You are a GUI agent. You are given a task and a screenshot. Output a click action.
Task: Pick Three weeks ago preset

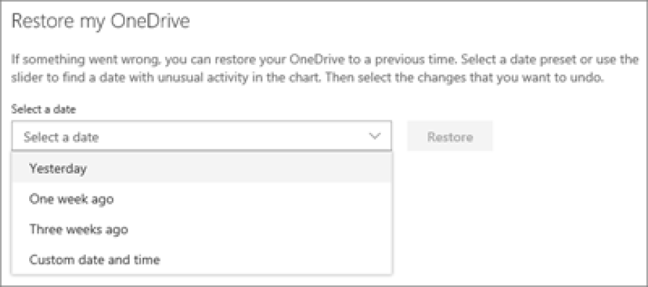78,229
